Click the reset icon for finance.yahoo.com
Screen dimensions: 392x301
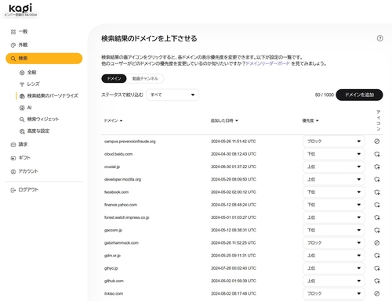point(376,205)
